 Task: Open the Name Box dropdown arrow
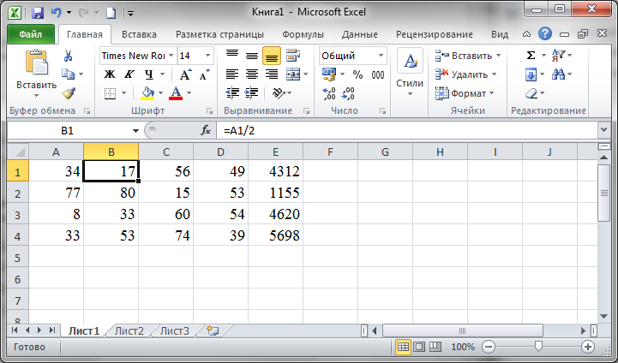[x=135, y=131]
